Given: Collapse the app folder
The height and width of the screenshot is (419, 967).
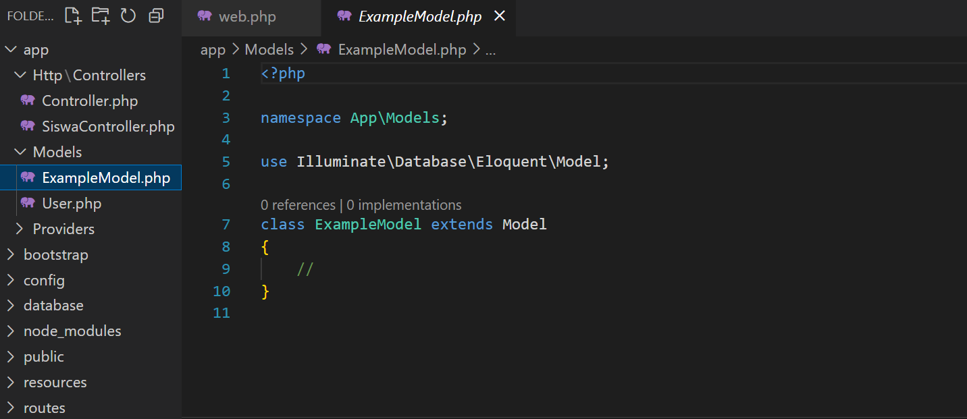Looking at the screenshot, I should click(x=36, y=50).
